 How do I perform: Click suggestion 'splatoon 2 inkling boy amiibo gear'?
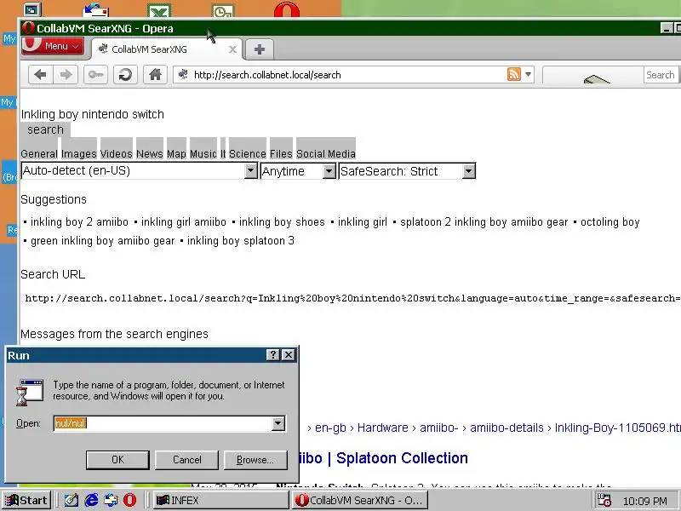tap(484, 222)
